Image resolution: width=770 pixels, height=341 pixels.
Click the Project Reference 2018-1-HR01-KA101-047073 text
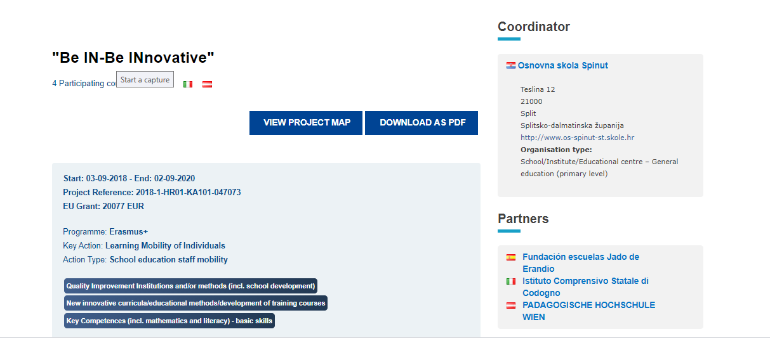coord(152,192)
